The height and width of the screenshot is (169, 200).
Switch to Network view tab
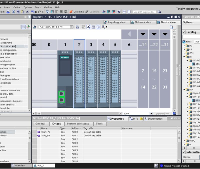(x=143, y=22)
